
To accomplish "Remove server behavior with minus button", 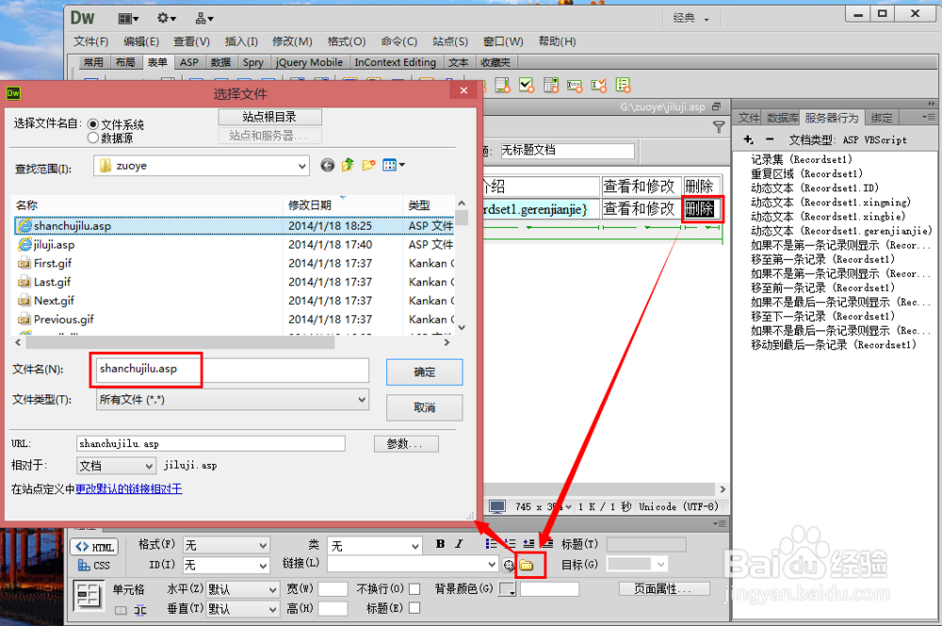I will point(770,140).
